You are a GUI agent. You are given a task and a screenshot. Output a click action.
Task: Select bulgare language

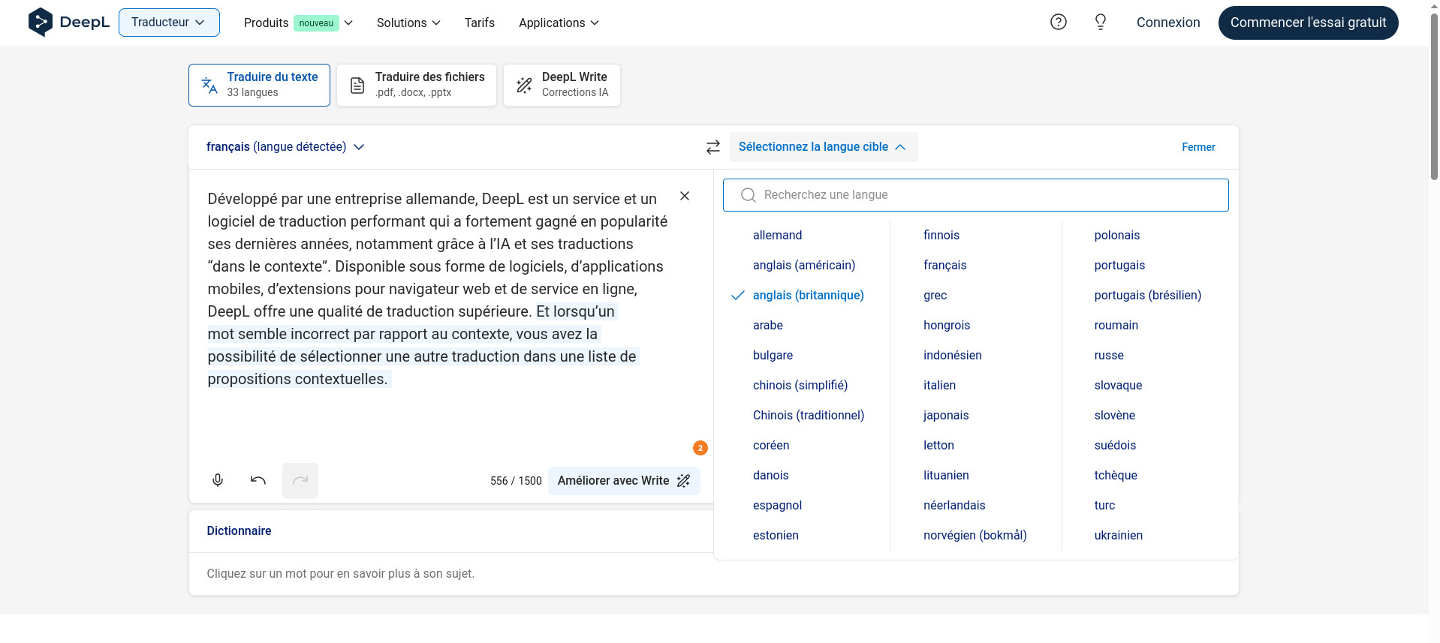[773, 355]
